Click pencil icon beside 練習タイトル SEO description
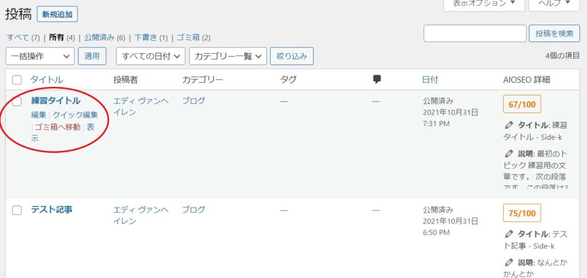The height and width of the screenshot is (278, 587). (508, 154)
